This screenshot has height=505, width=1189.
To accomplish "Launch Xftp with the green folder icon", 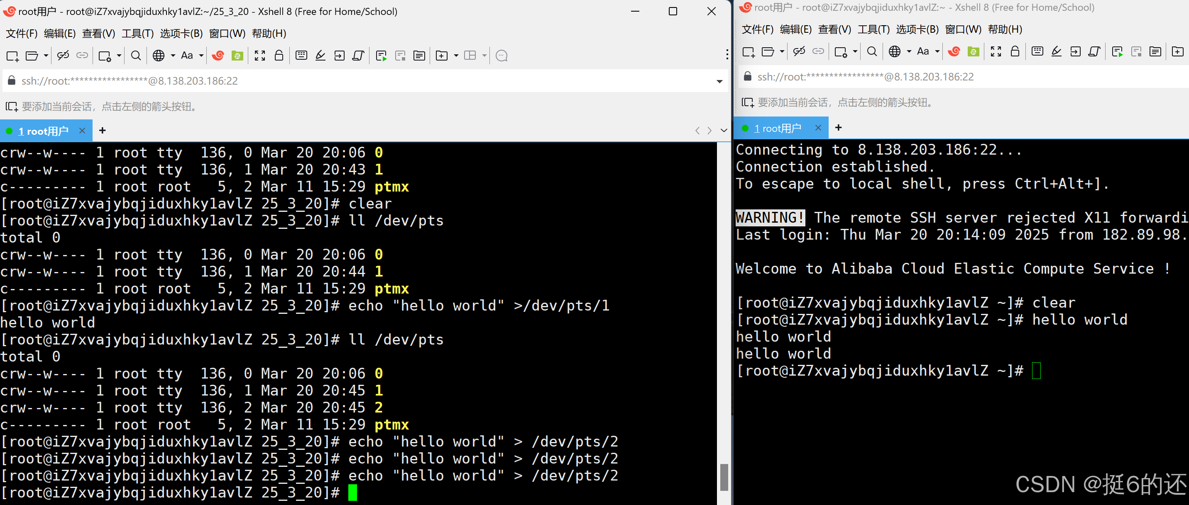I will (237, 56).
